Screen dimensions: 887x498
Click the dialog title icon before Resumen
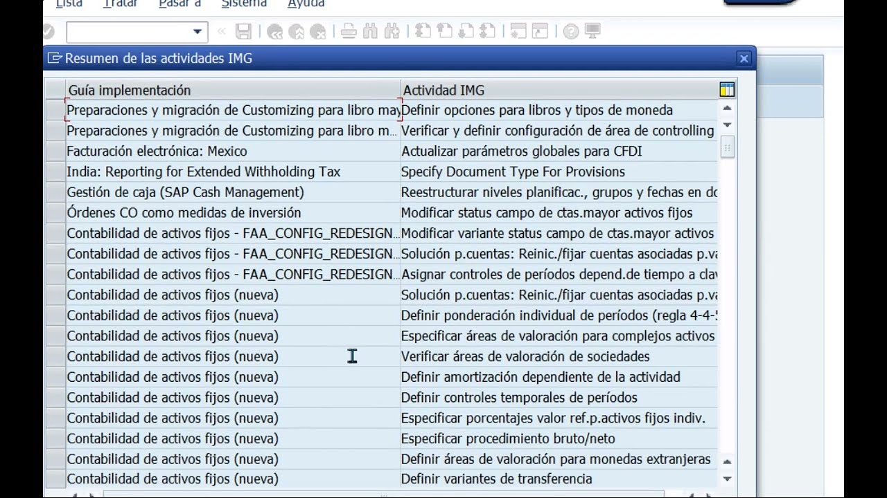point(54,58)
